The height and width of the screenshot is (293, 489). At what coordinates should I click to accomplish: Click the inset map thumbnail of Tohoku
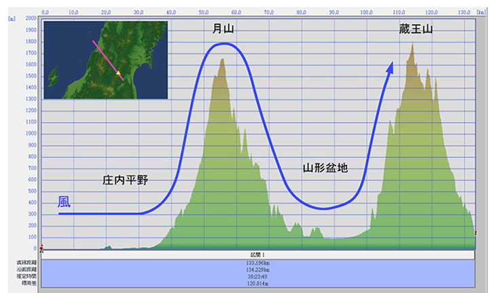[x=106, y=60]
